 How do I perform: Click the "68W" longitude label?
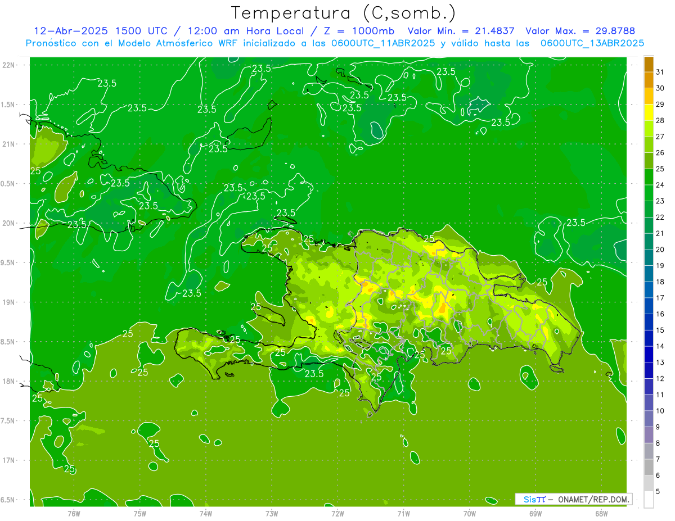(601, 514)
